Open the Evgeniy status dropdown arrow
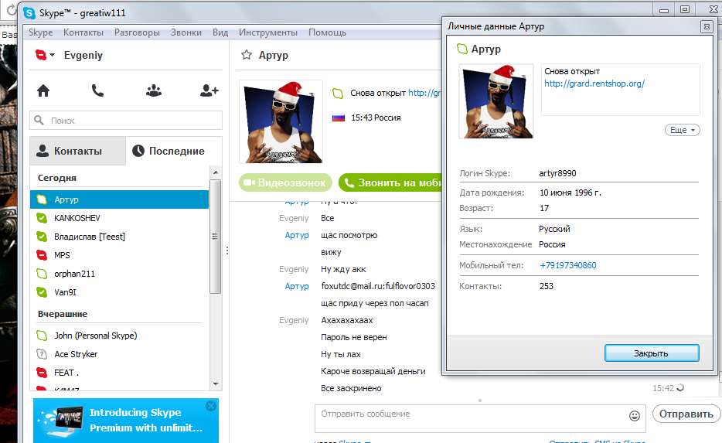The width and height of the screenshot is (722, 443). click(x=53, y=55)
